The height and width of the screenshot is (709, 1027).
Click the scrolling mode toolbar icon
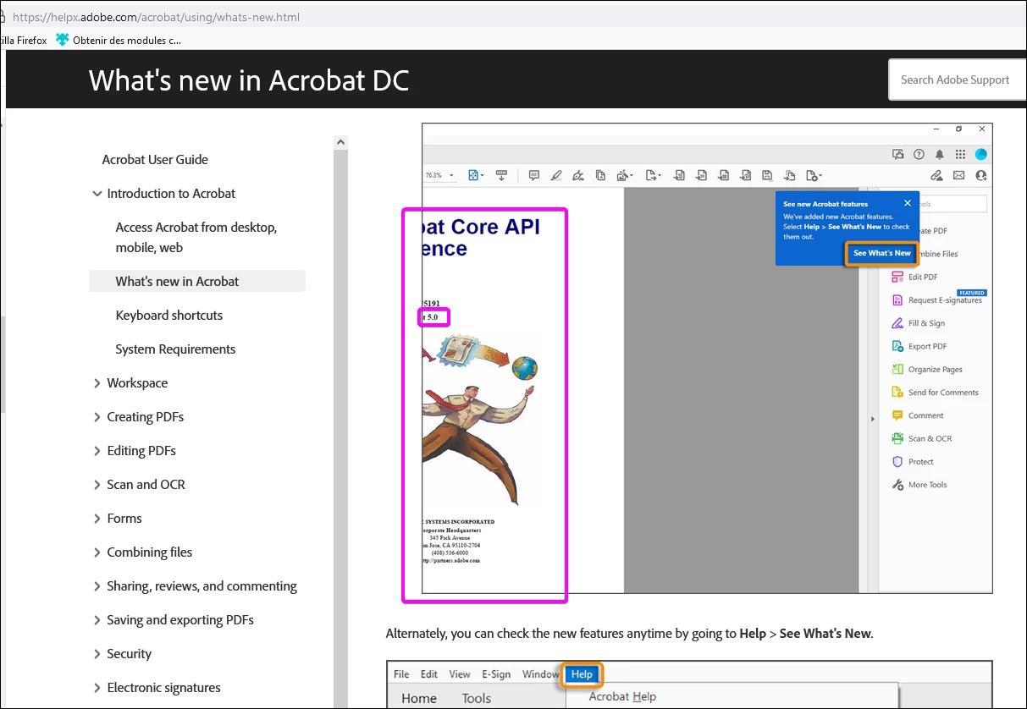501,175
